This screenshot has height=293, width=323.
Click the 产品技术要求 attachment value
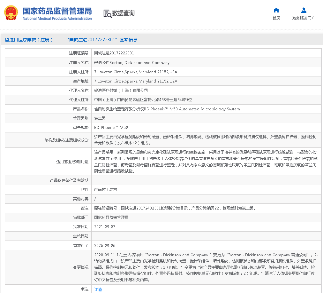106,190
